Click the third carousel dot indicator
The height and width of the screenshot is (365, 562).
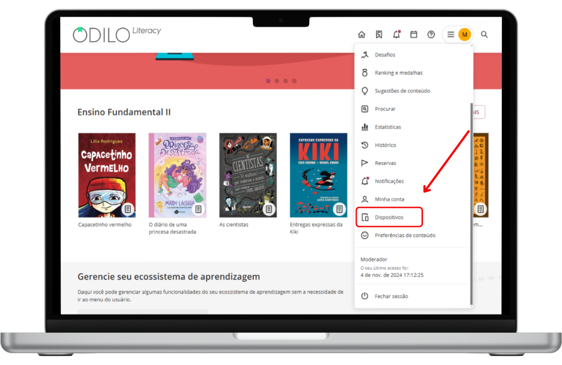tap(286, 81)
